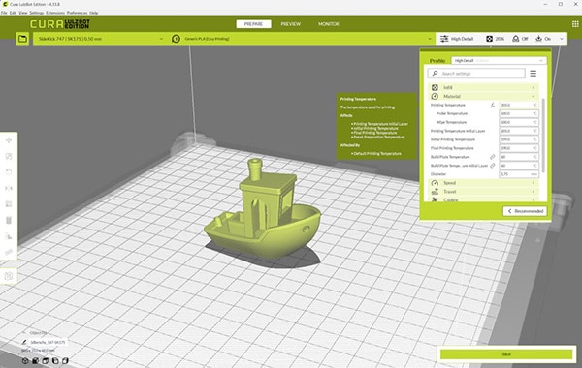Open the Settings menu
This screenshot has height=368, width=582.
click(37, 13)
